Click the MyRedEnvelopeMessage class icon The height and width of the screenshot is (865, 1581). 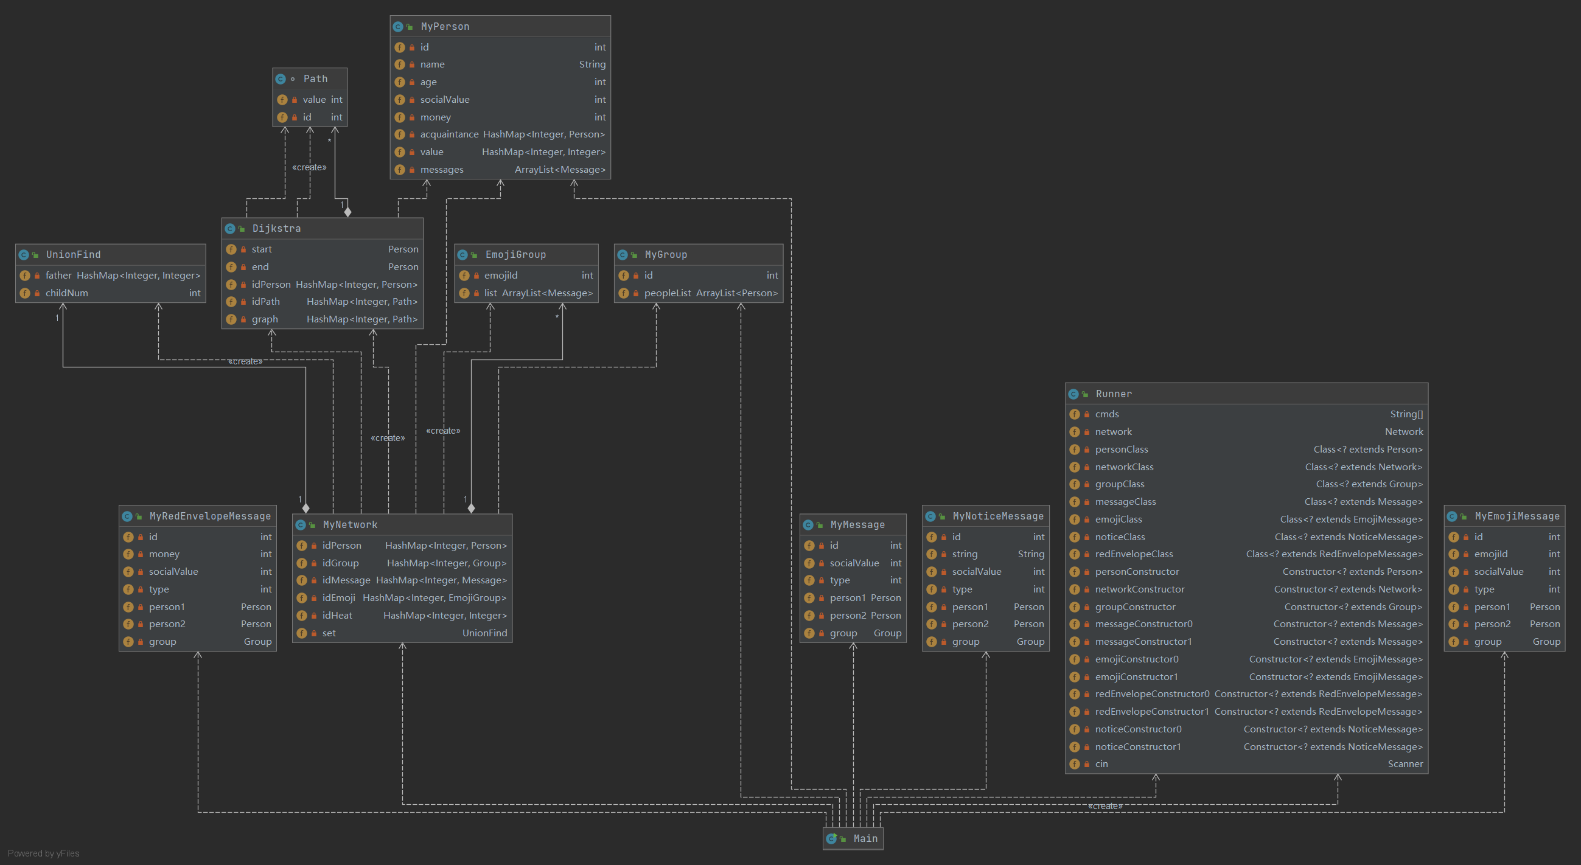tap(127, 516)
